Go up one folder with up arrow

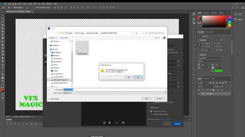pyautogui.click(x=59, y=33)
